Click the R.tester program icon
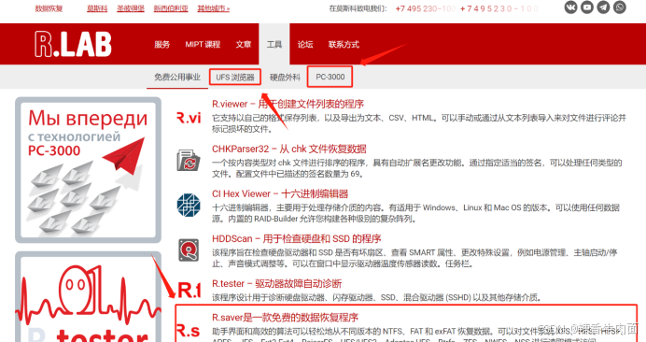 click(189, 291)
